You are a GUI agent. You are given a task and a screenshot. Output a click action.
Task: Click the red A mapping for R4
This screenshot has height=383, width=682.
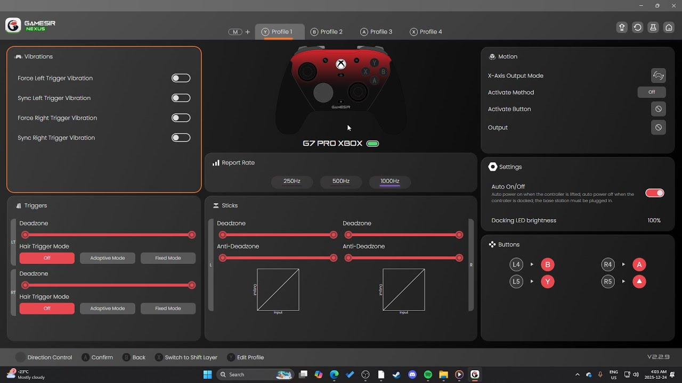(x=639, y=264)
